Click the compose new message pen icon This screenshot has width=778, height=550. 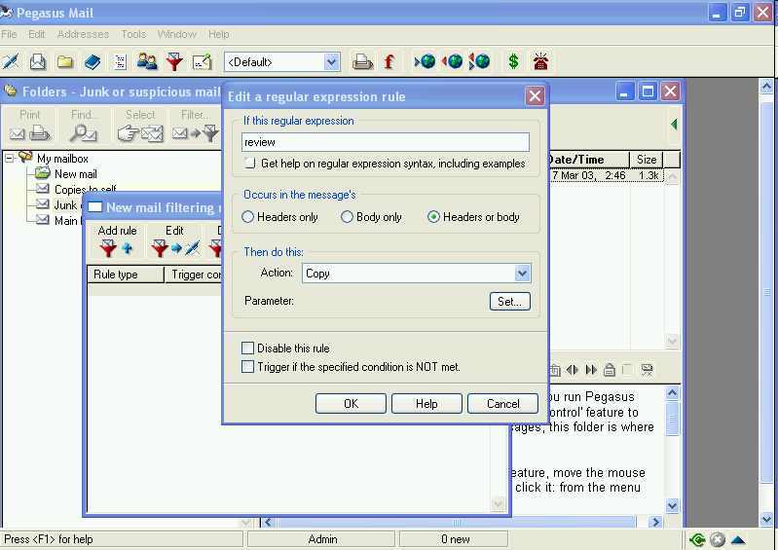point(10,62)
